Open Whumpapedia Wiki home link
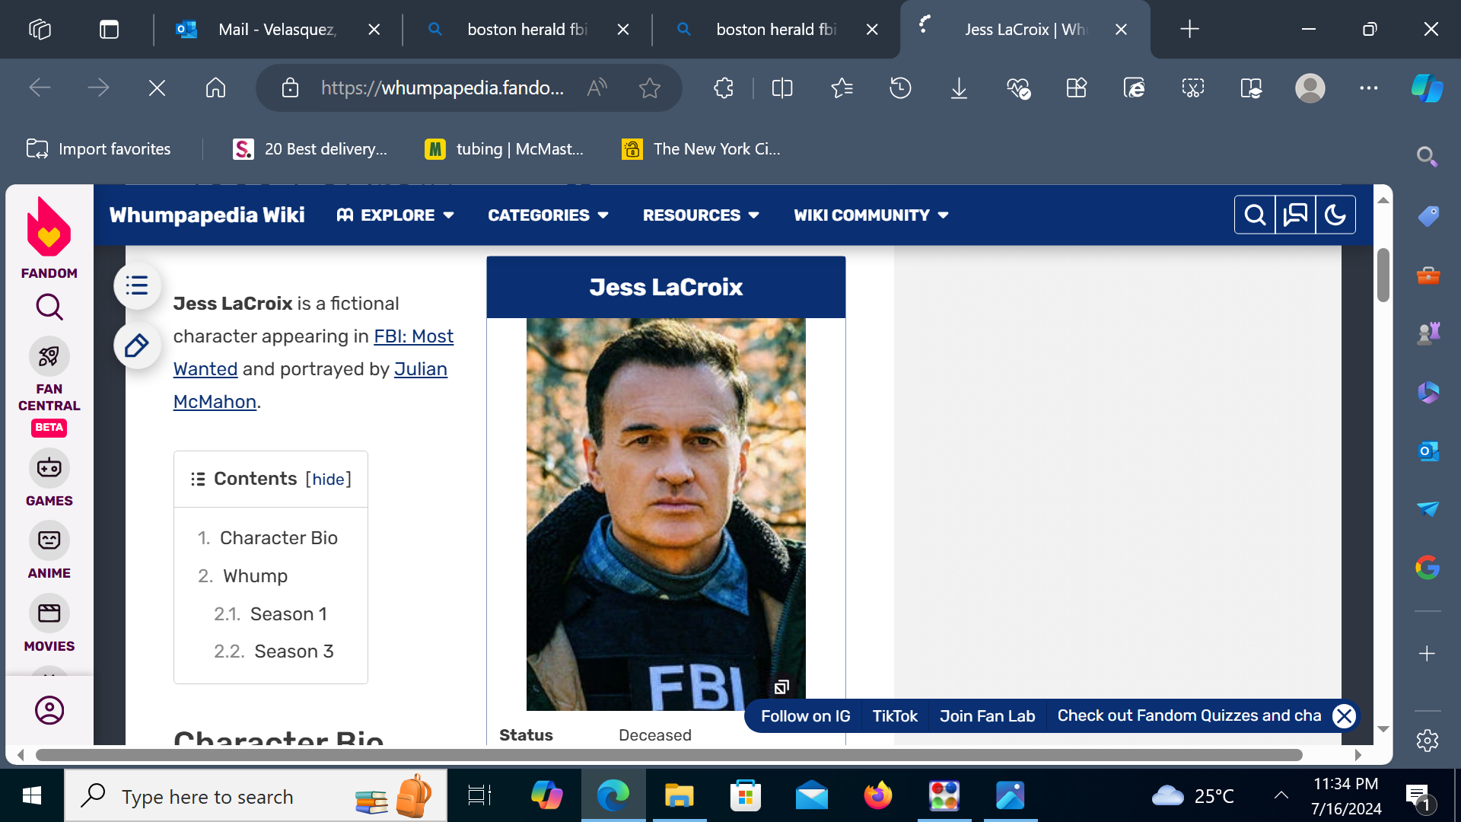Viewport: 1461px width, 822px height. tap(207, 215)
